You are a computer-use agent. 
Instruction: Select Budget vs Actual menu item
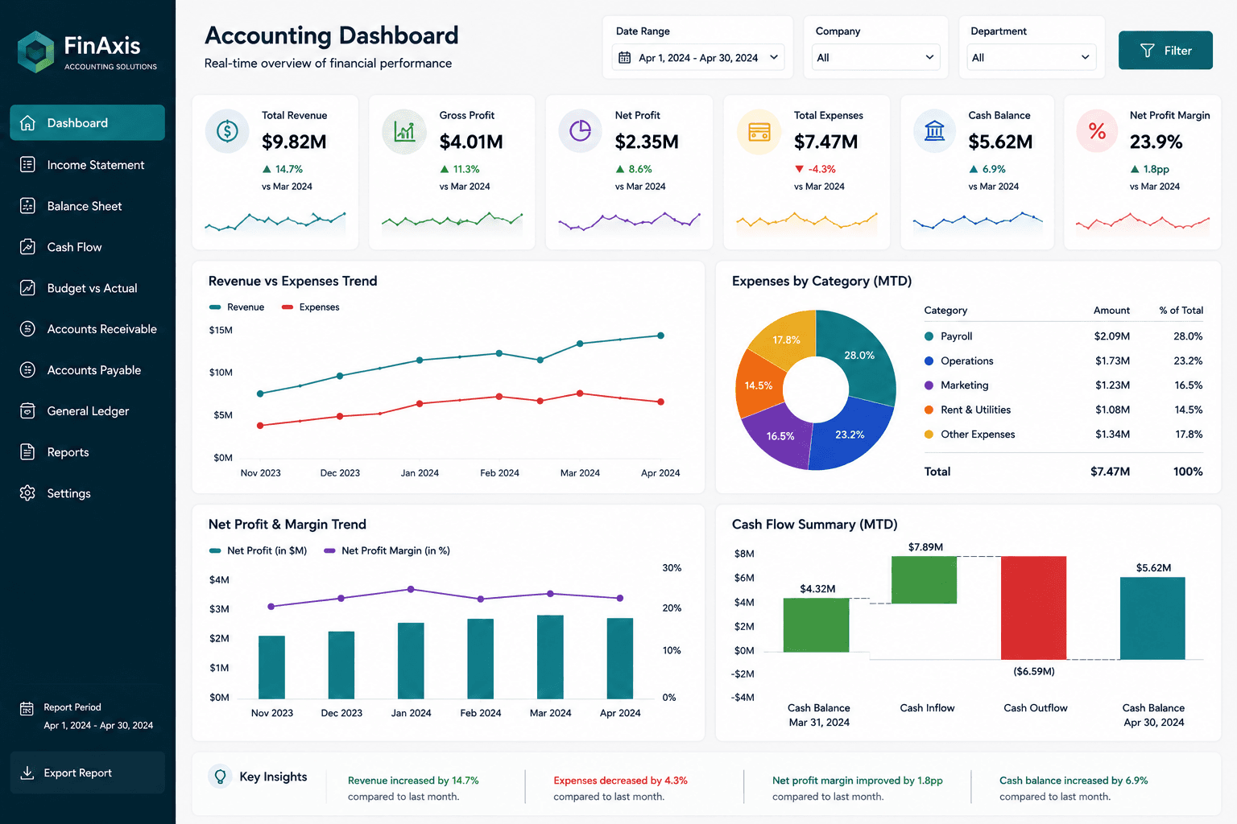point(87,288)
